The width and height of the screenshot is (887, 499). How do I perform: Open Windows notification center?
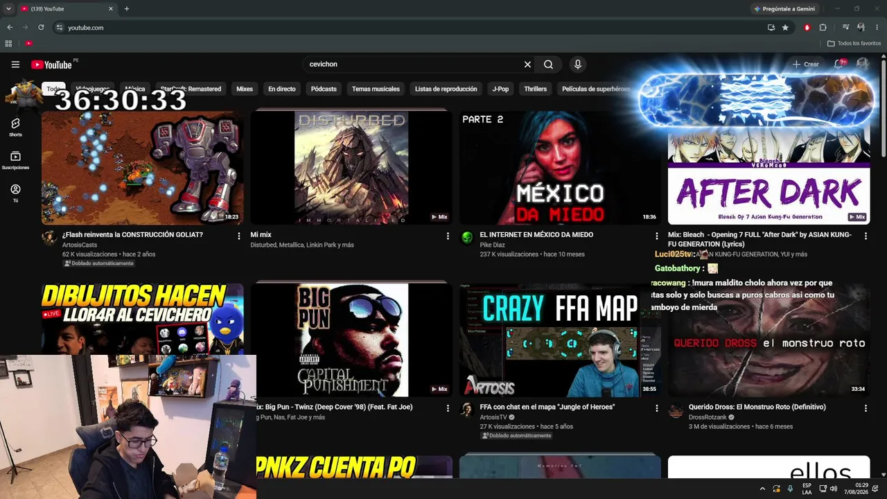(875, 489)
